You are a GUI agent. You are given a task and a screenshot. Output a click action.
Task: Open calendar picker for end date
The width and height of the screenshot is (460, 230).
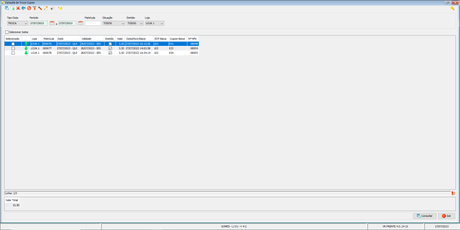click(80, 24)
